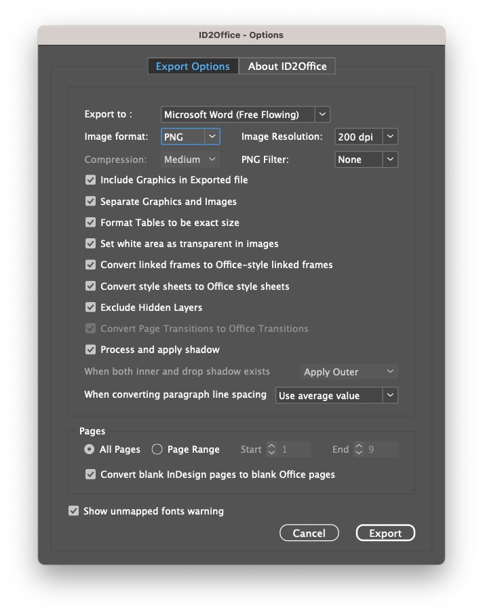
Task: Open the paragraph line spacing dropdown
Action: tap(336, 396)
